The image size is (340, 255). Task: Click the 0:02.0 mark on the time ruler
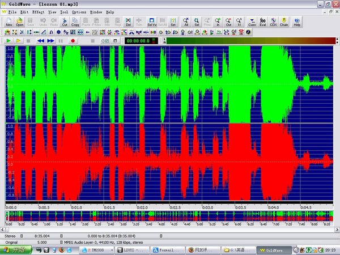point(142,207)
